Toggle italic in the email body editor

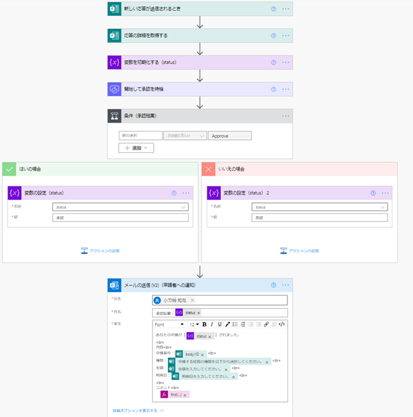point(212,324)
